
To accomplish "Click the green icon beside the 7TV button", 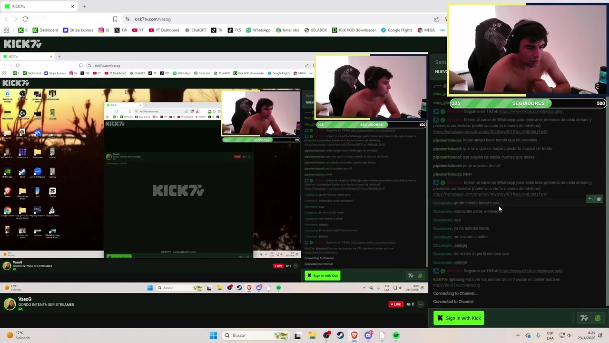I will coord(598,318).
